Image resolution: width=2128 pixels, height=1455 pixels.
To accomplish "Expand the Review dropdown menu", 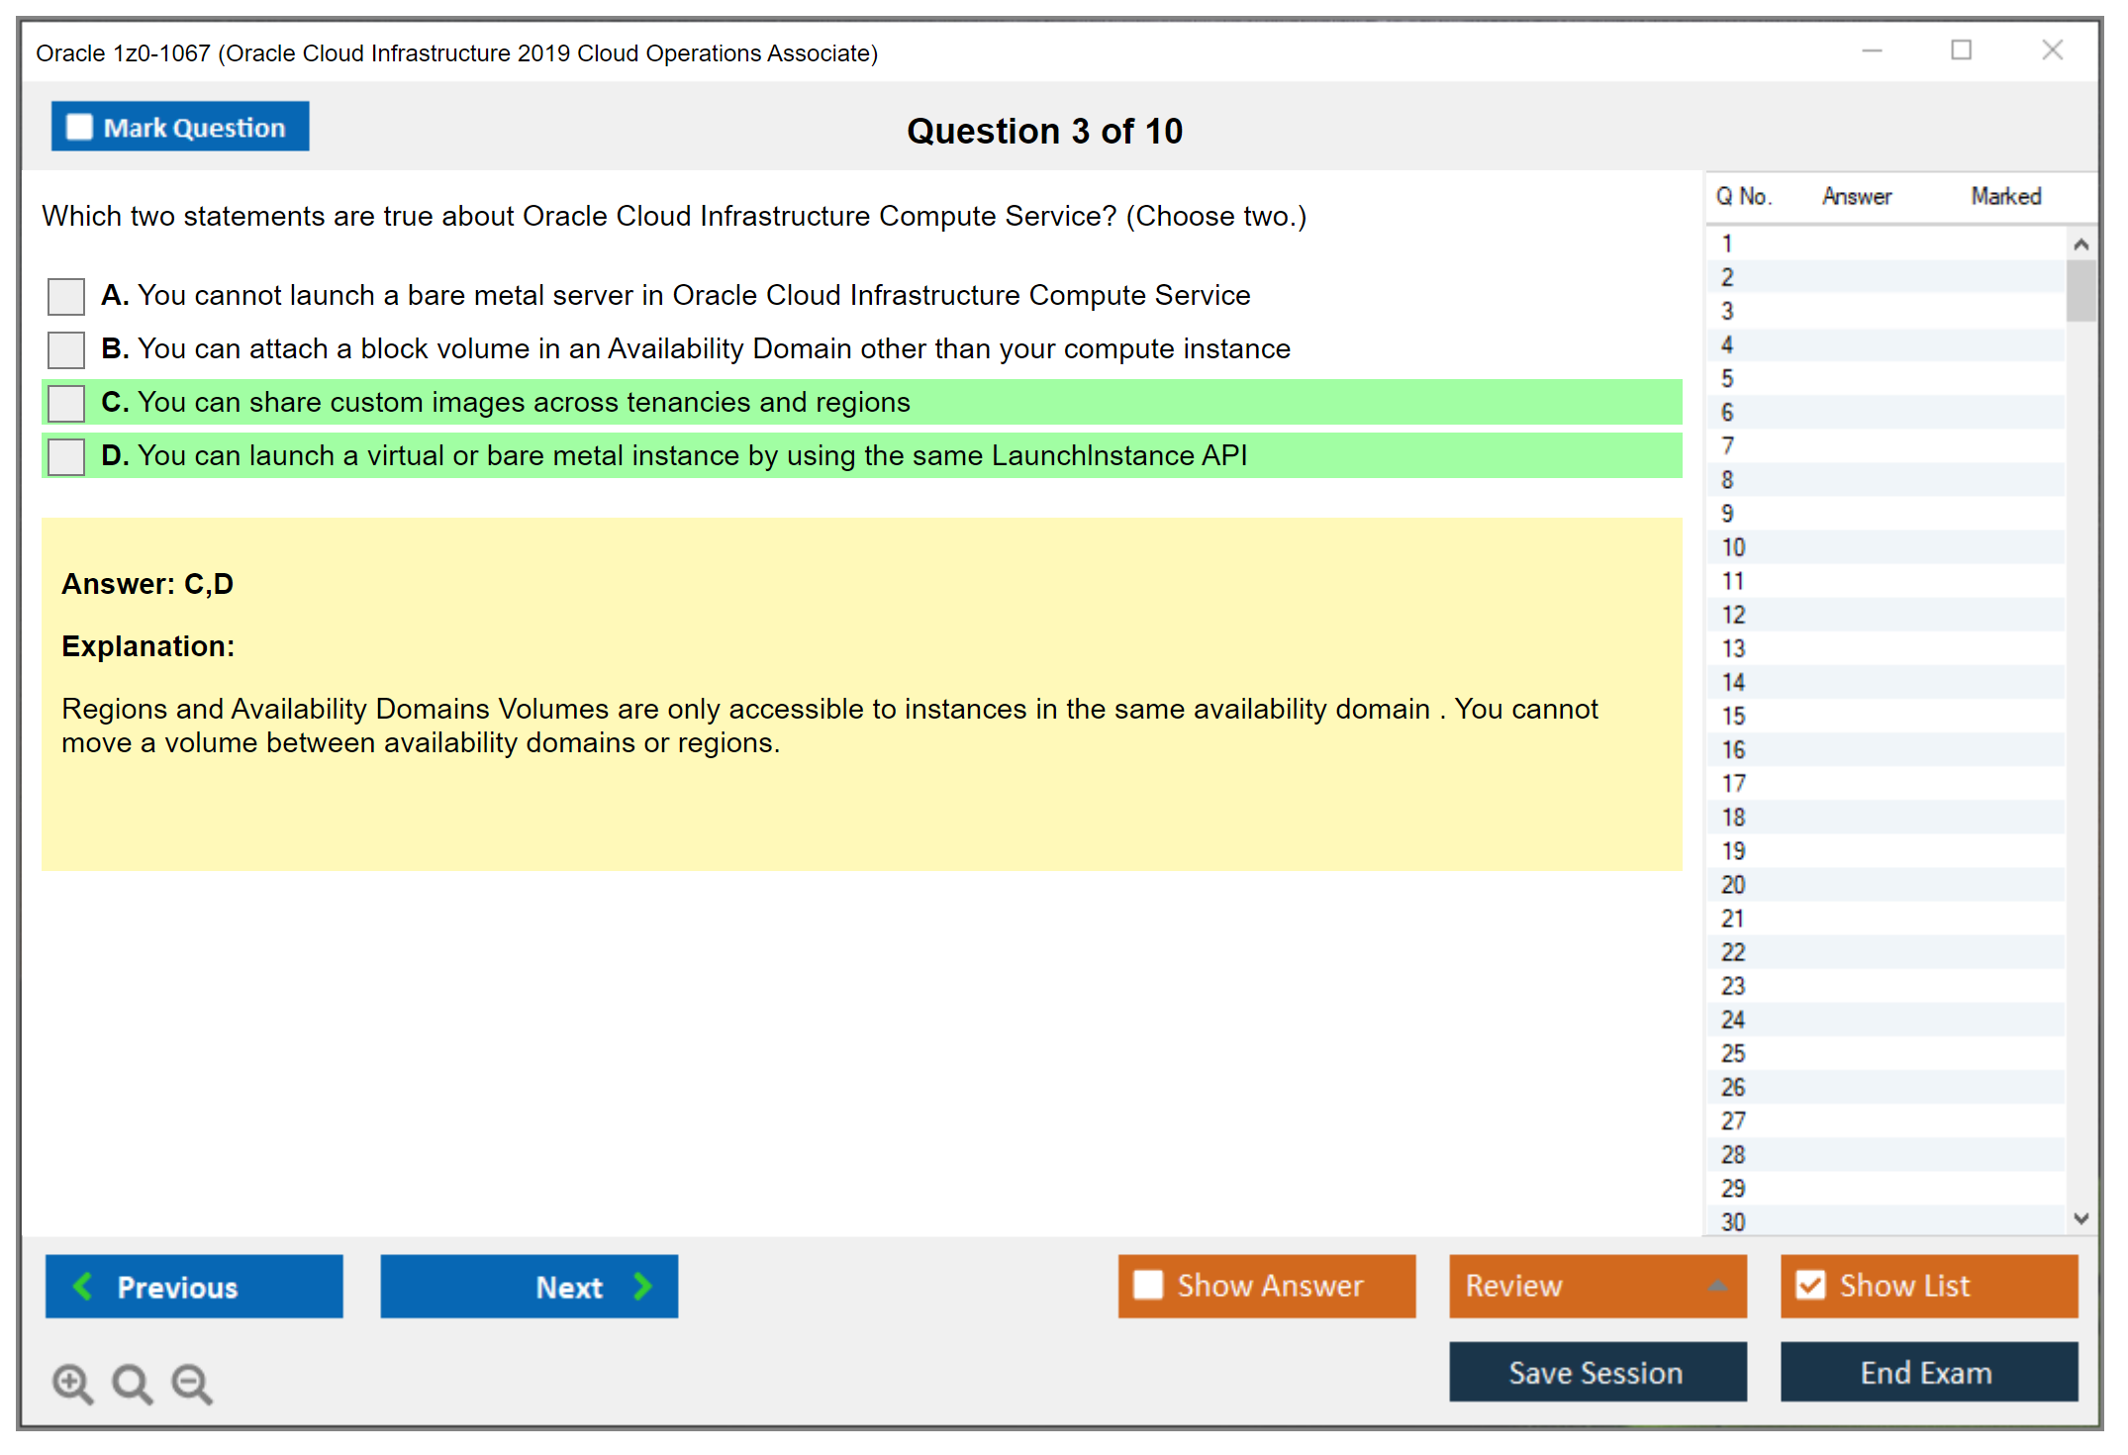I will [x=1717, y=1286].
